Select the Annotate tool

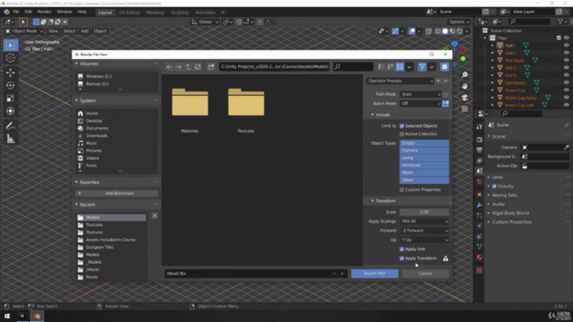[x=10, y=126]
